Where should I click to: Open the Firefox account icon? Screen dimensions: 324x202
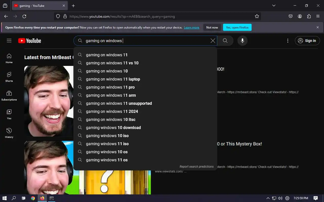point(300,16)
